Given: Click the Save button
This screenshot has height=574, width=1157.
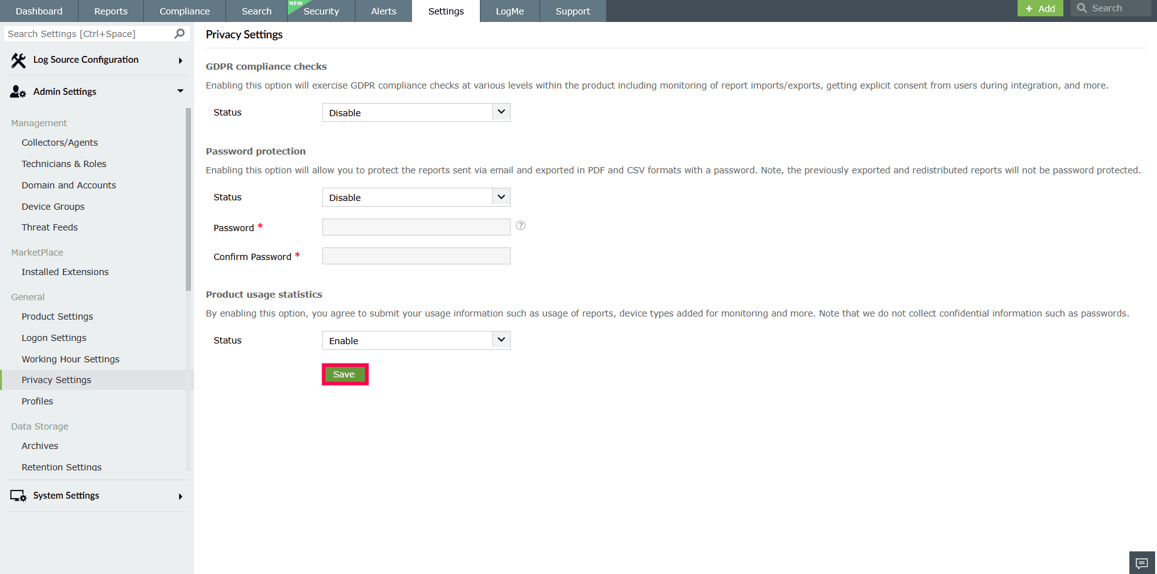Looking at the screenshot, I should pyautogui.click(x=344, y=374).
